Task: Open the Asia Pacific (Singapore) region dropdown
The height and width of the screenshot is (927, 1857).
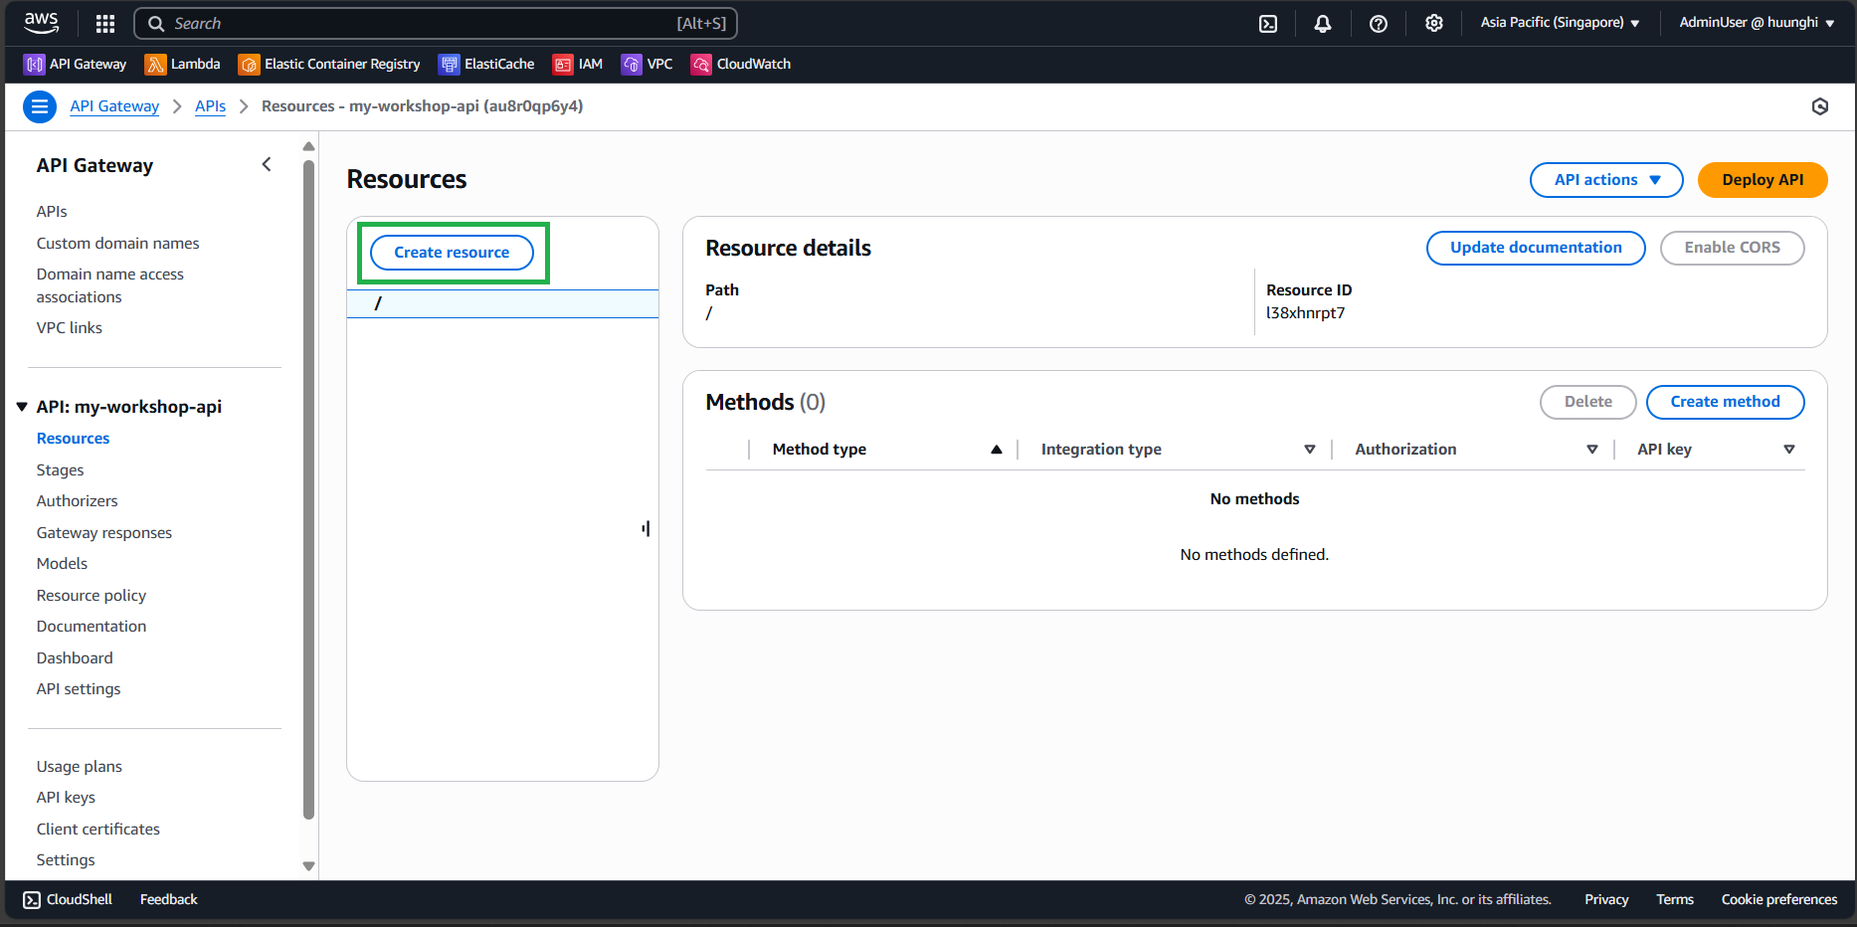Action: click(x=1560, y=23)
